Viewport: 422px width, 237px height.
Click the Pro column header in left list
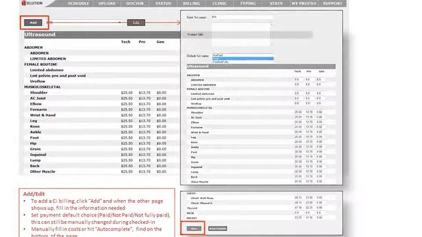point(142,42)
